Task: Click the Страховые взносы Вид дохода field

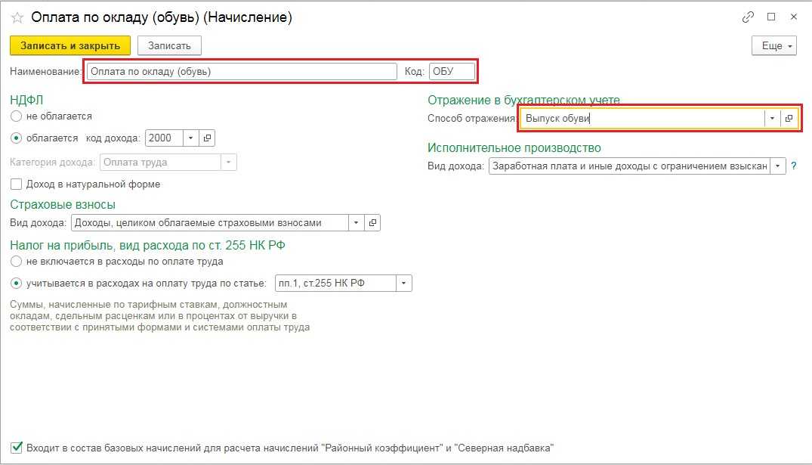Action: (210, 223)
